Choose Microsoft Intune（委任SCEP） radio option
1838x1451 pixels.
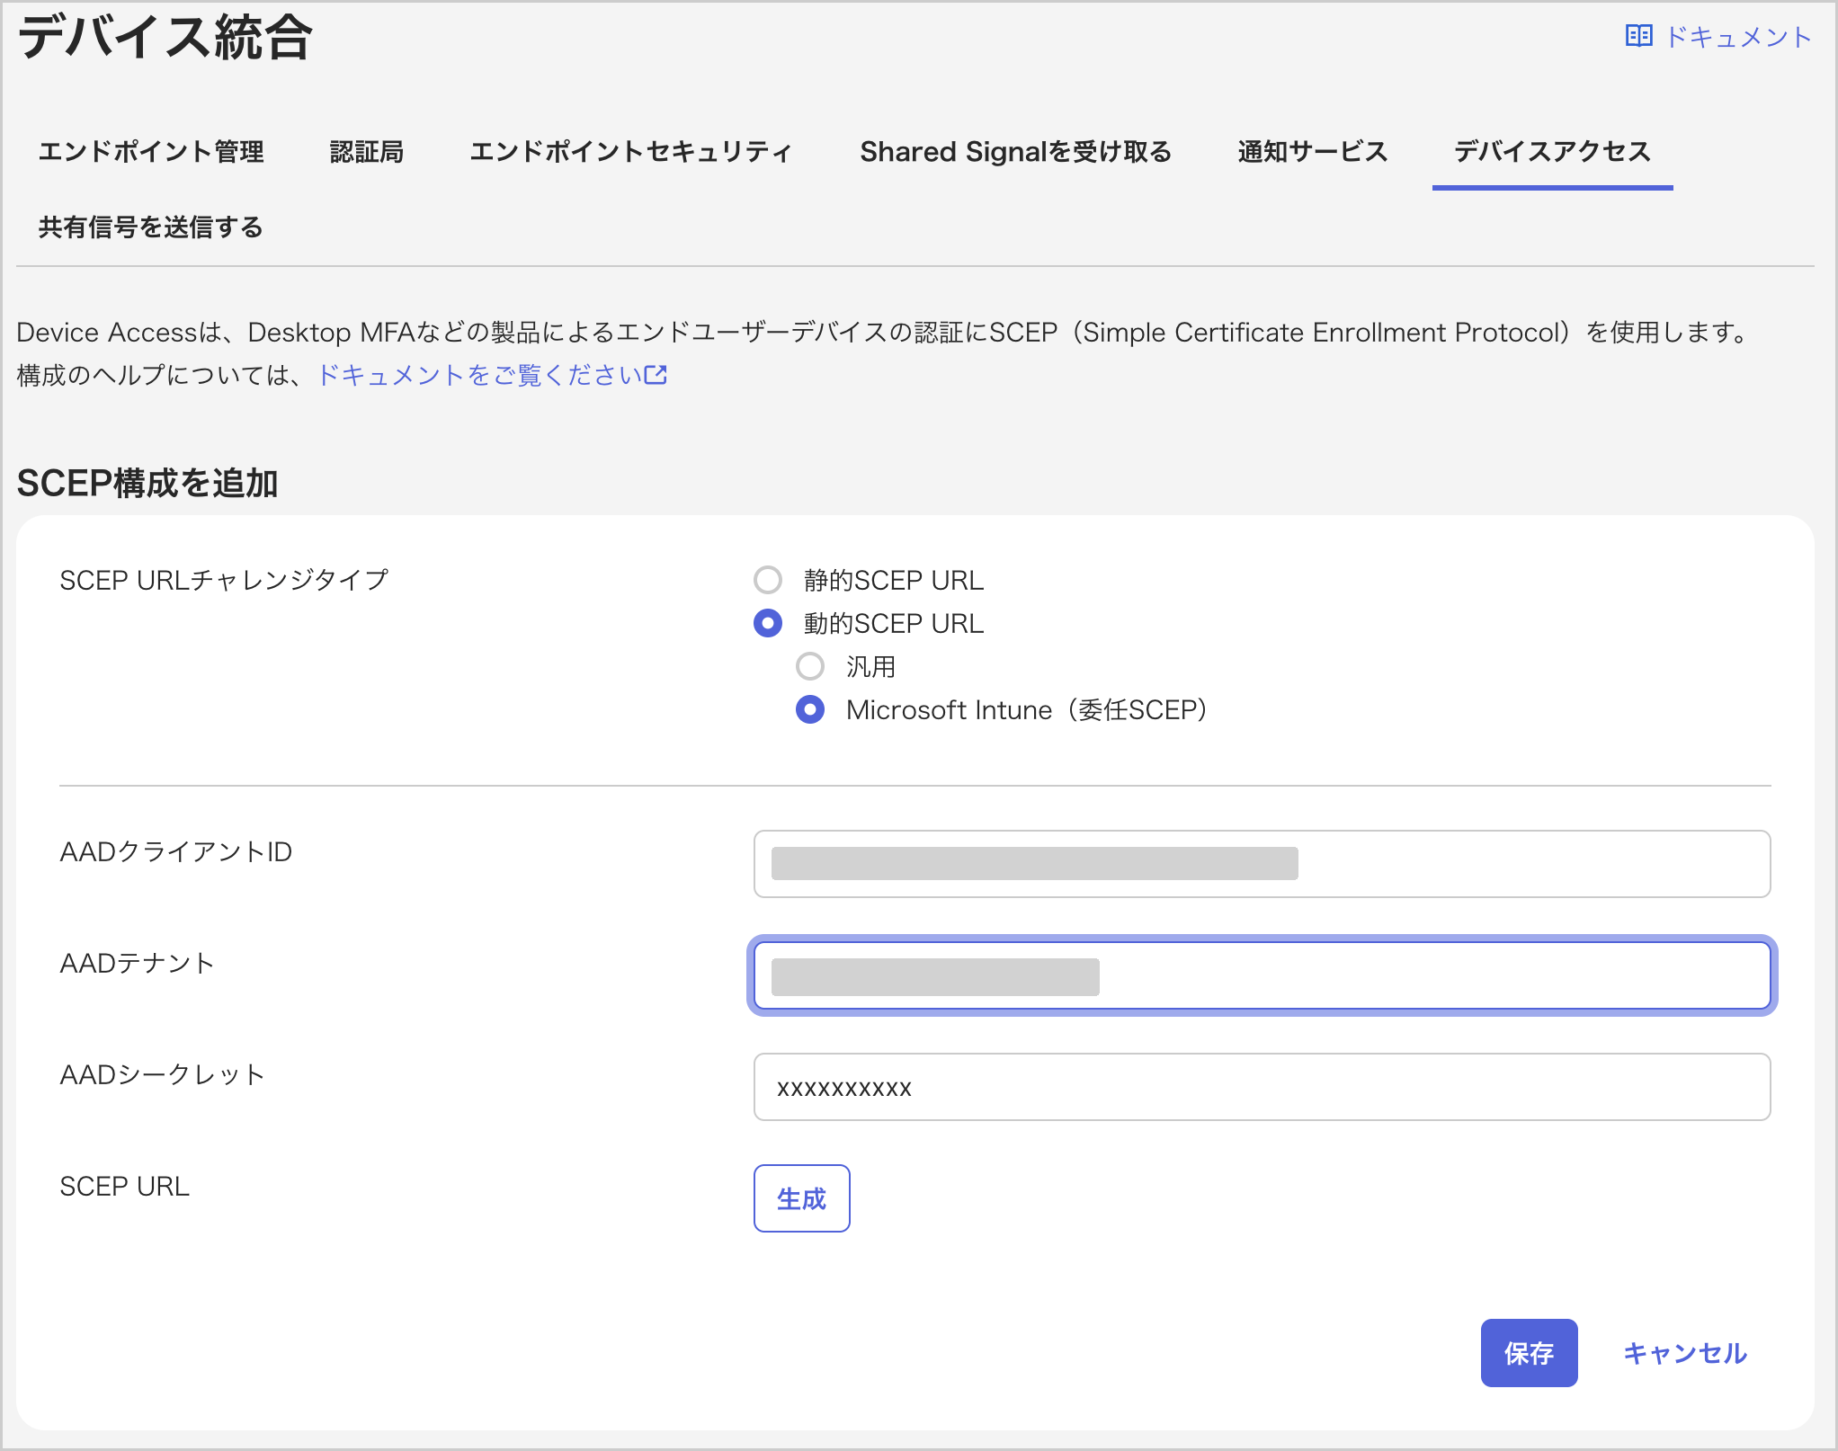click(810, 709)
